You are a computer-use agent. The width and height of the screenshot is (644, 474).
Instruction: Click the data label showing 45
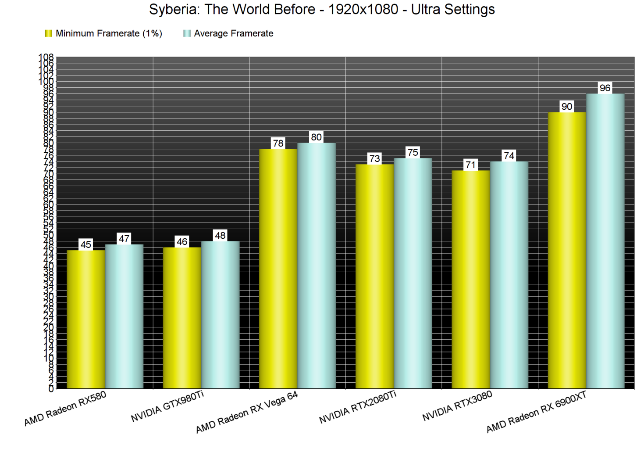86,244
